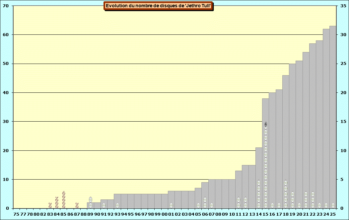Click the large top disc icon at year 89
This screenshot has width=349, height=220.
tap(90, 199)
